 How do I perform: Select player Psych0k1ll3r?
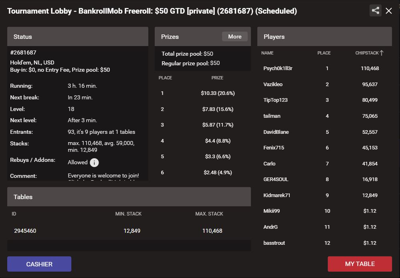coord(278,68)
